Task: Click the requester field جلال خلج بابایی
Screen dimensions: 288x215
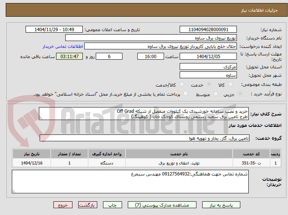Action: click(161, 46)
